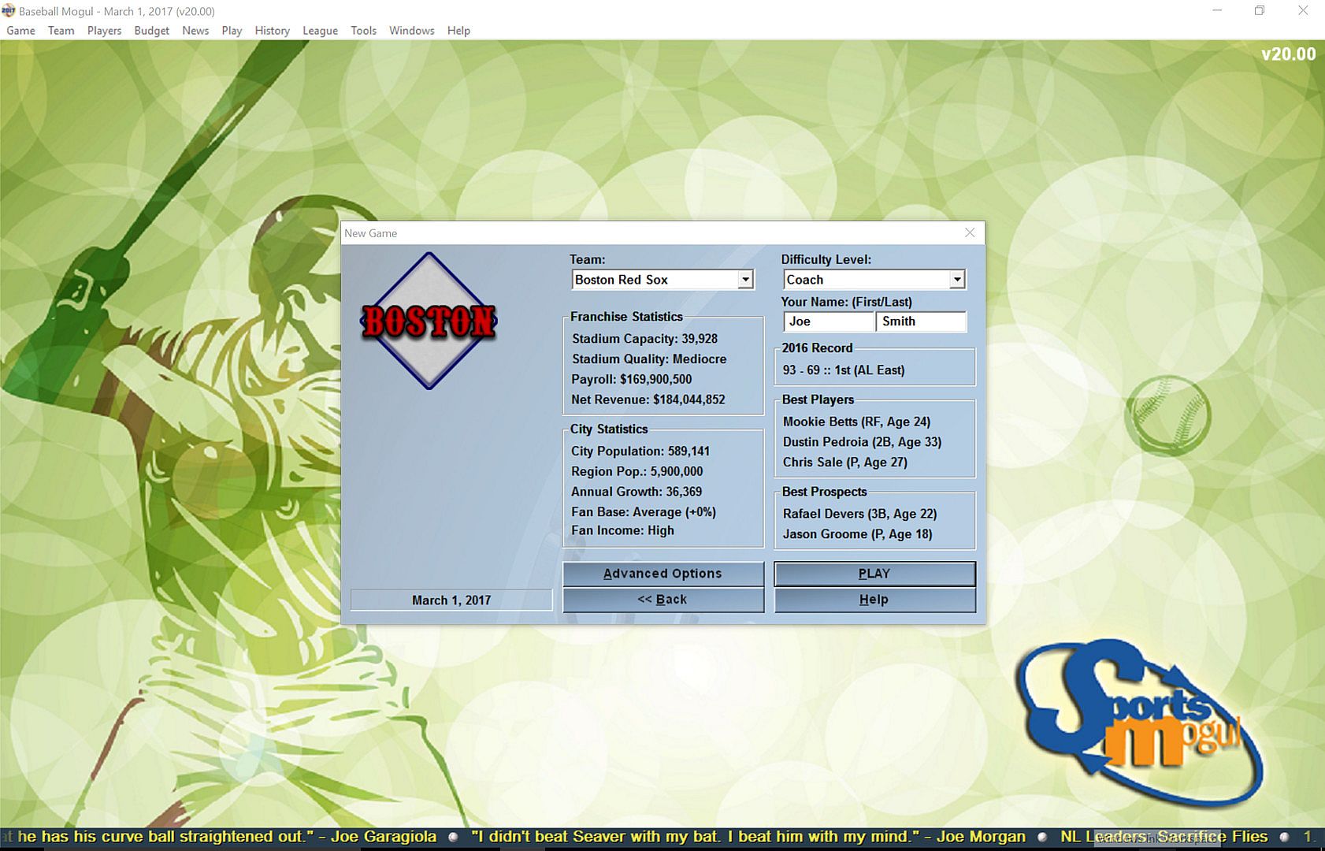This screenshot has width=1325, height=851.
Task: Close the New Game dialog
Action: (970, 232)
